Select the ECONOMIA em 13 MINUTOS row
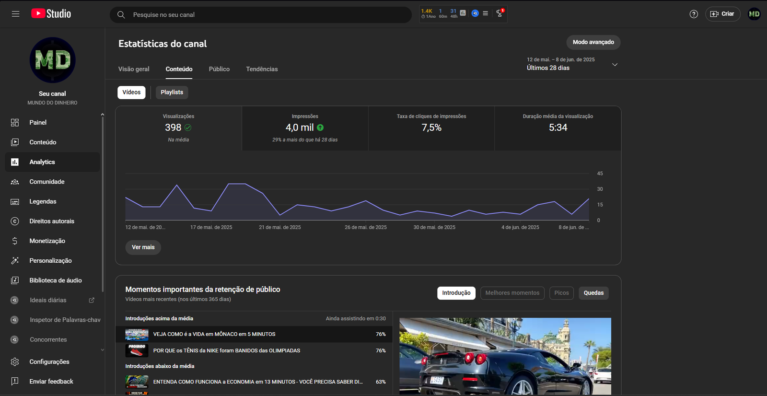767x396 pixels. pos(254,382)
